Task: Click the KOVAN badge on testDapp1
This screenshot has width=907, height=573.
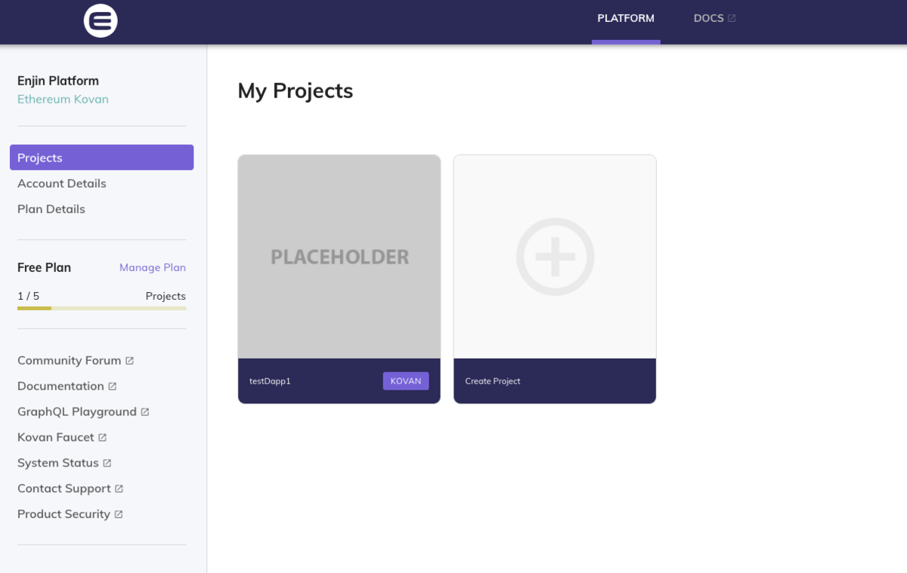Action: pyautogui.click(x=406, y=381)
